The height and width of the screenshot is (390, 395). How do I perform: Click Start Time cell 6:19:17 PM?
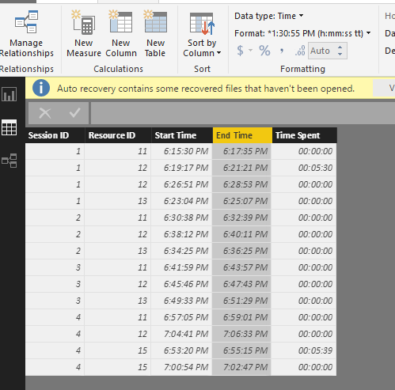click(x=182, y=168)
